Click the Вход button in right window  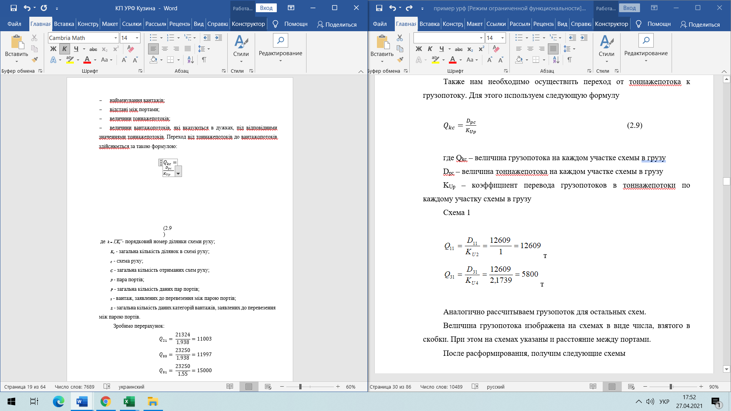629,8
